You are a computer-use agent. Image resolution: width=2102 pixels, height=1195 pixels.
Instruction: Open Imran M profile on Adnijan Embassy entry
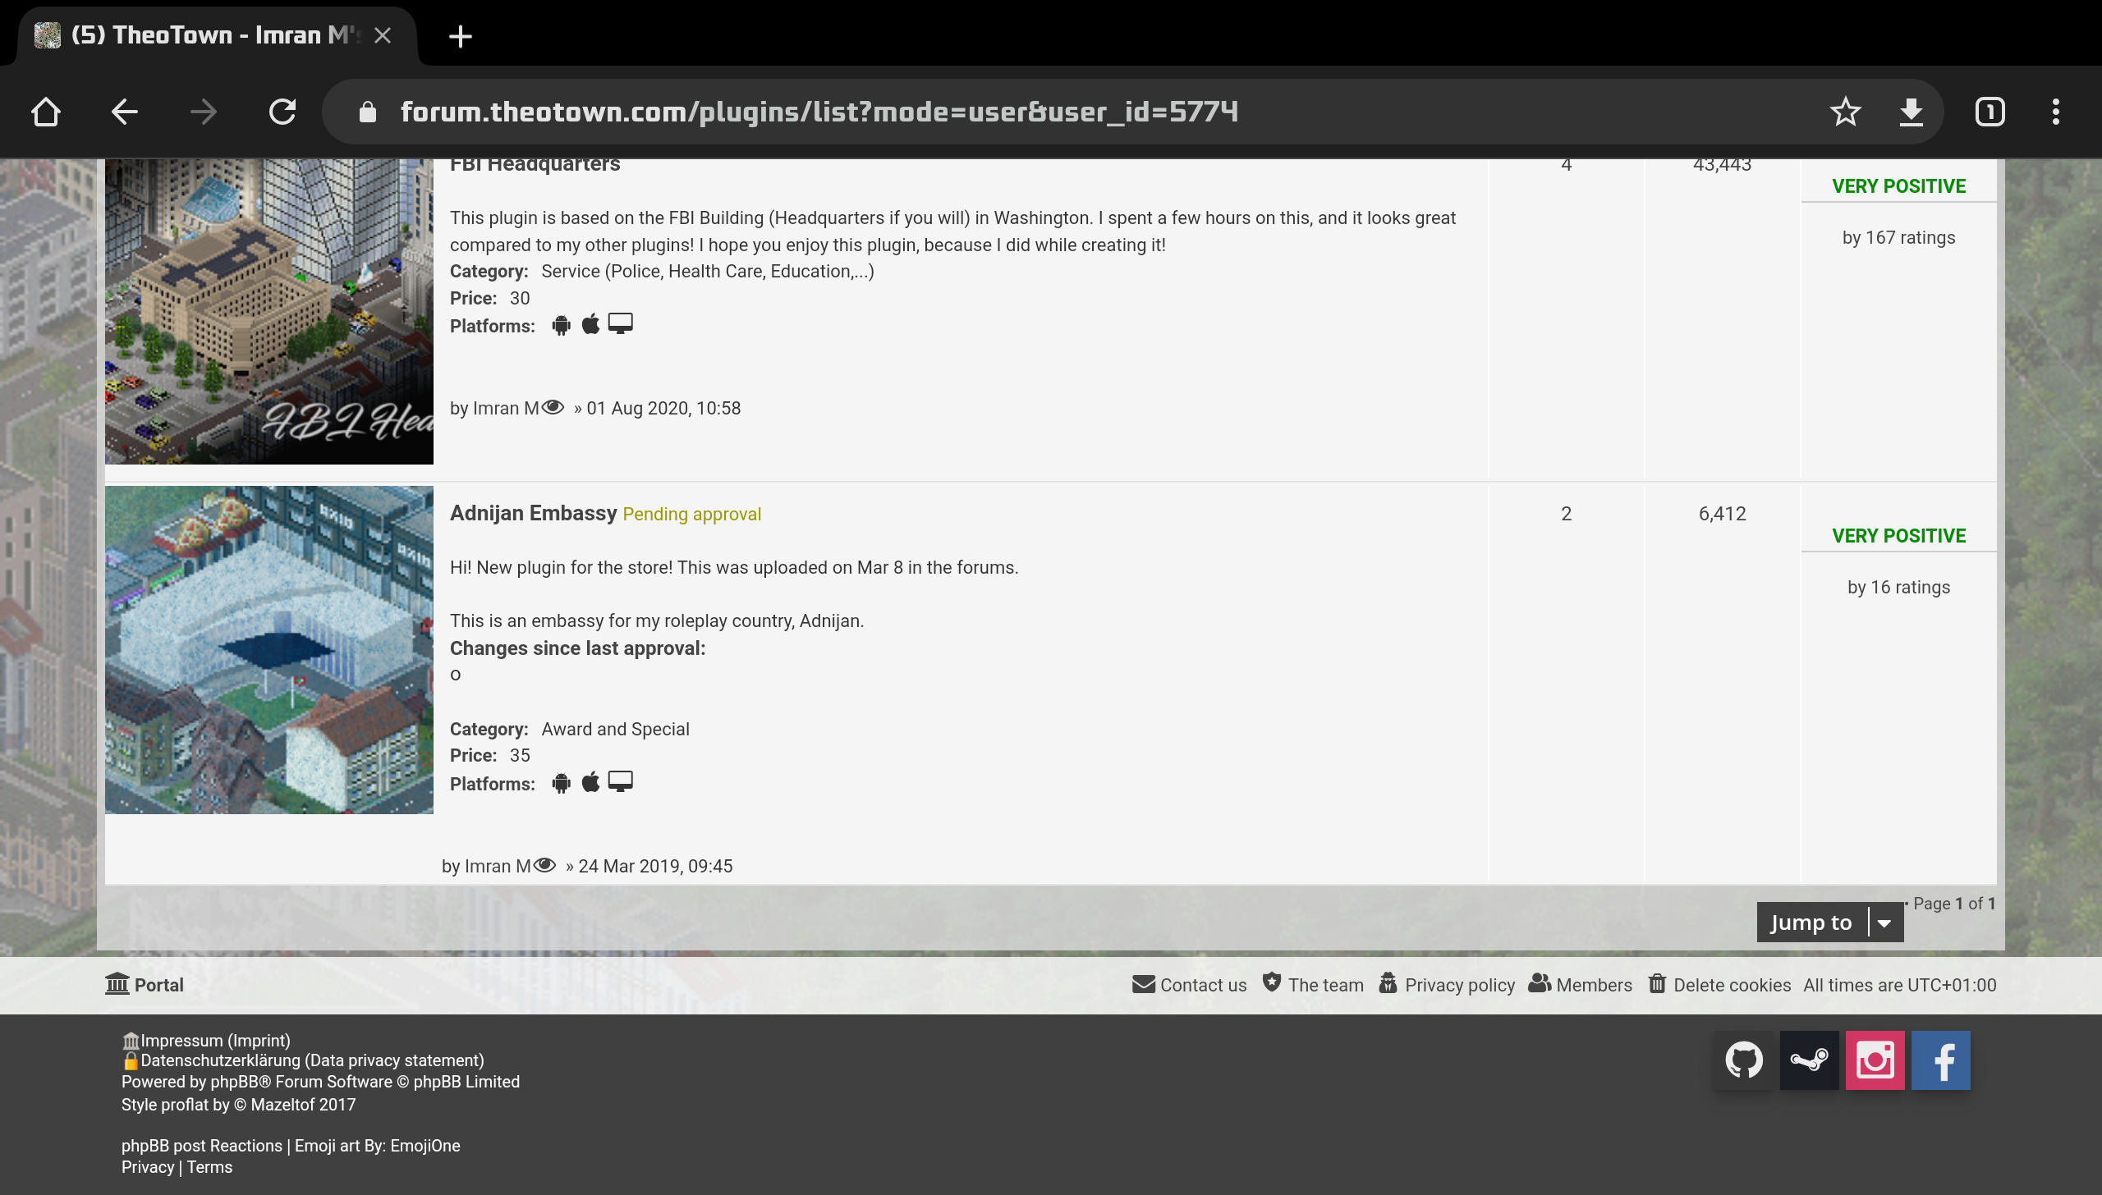tap(498, 866)
